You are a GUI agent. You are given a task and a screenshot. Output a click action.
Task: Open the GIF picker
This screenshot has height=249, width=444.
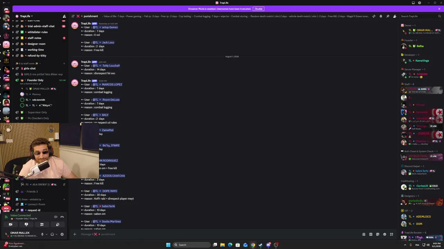coord(371,234)
